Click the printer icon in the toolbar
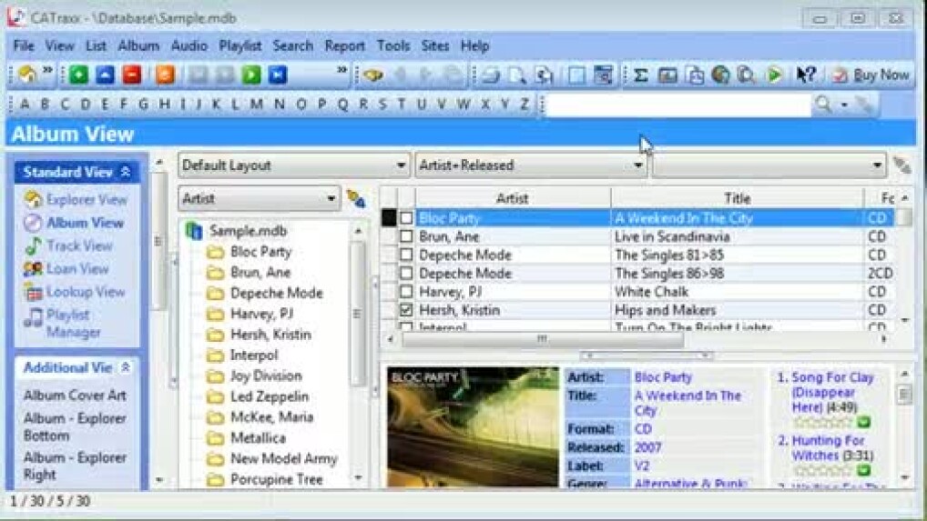The width and height of the screenshot is (927, 521). (491, 75)
